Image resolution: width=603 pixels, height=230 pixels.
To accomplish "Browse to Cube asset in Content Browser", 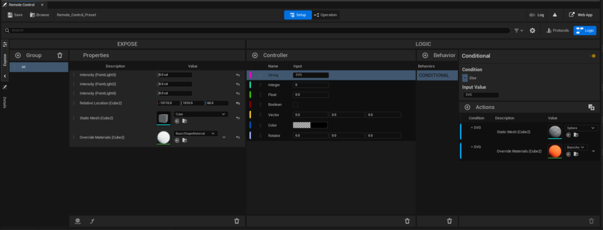I will coord(184,121).
